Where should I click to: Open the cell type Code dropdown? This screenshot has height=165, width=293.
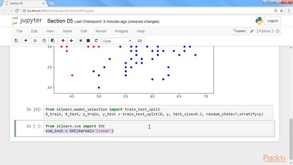tap(117, 41)
